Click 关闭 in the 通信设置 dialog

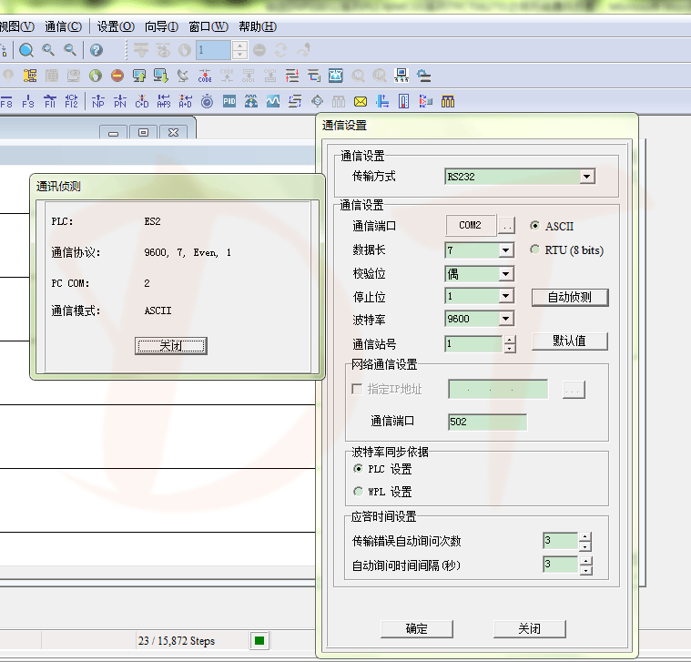(529, 628)
